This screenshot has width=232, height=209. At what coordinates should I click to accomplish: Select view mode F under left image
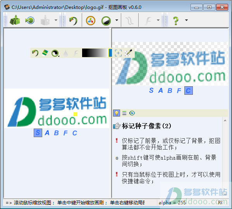coord(65,133)
